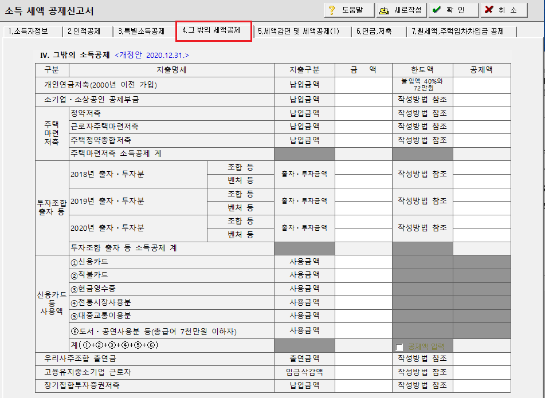This screenshot has width=545, height=398.
Task: Select the 4.그 밖의 세액공제 tab
Action: (211, 30)
